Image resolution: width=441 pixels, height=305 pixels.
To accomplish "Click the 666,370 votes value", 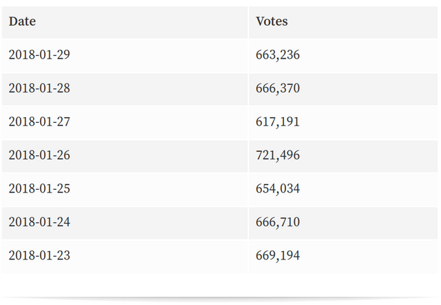I will point(278,88).
